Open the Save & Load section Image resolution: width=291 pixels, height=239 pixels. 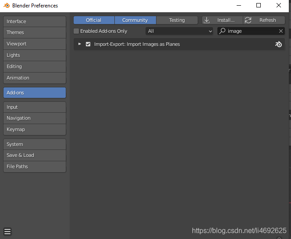click(35, 155)
